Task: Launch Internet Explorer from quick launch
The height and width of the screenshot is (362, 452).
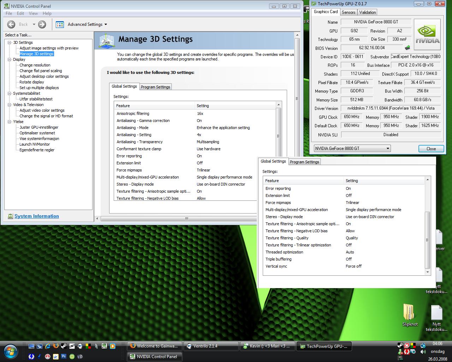Action: pyautogui.click(x=48, y=346)
